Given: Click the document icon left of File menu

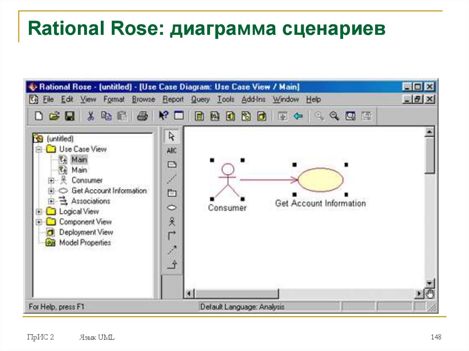Looking at the screenshot, I should pyautogui.click(x=34, y=99).
